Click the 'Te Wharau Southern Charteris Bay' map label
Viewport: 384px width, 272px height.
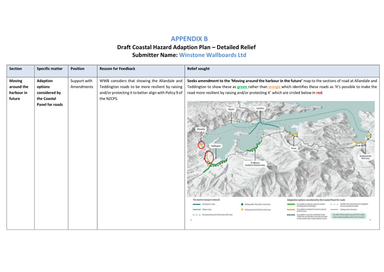coord(255,164)
